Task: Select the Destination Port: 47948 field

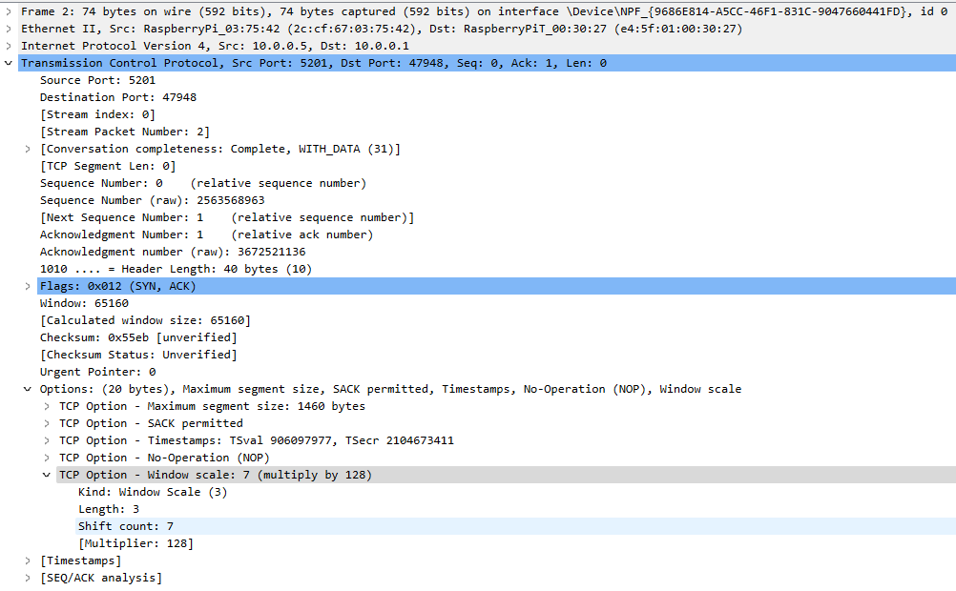Action: click(x=118, y=97)
